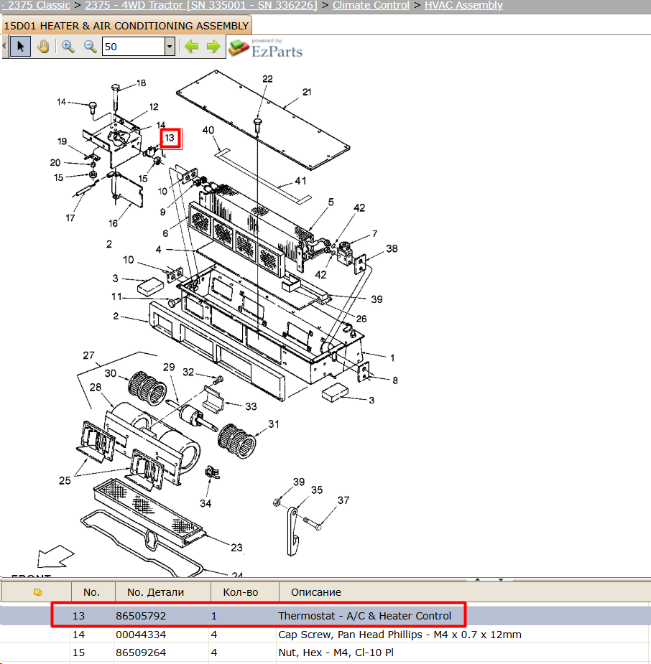The image size is (651, 664).
Task: Click callout 30 blower wheel label
Action: 110,373
